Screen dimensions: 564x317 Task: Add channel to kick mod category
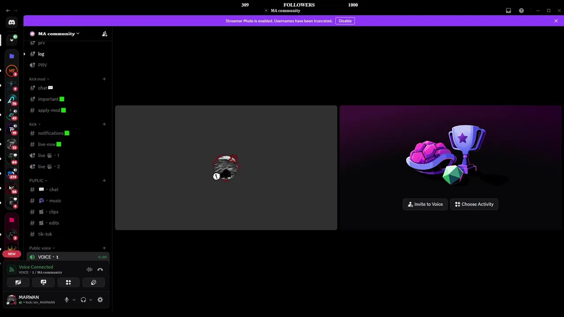click(104, 79)
